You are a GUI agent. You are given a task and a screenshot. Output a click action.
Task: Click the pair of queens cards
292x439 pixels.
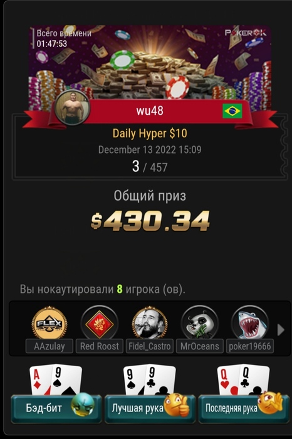coord(243,379)
